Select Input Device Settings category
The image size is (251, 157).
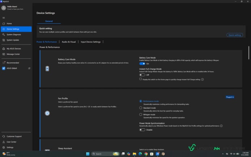pos(91,42)
